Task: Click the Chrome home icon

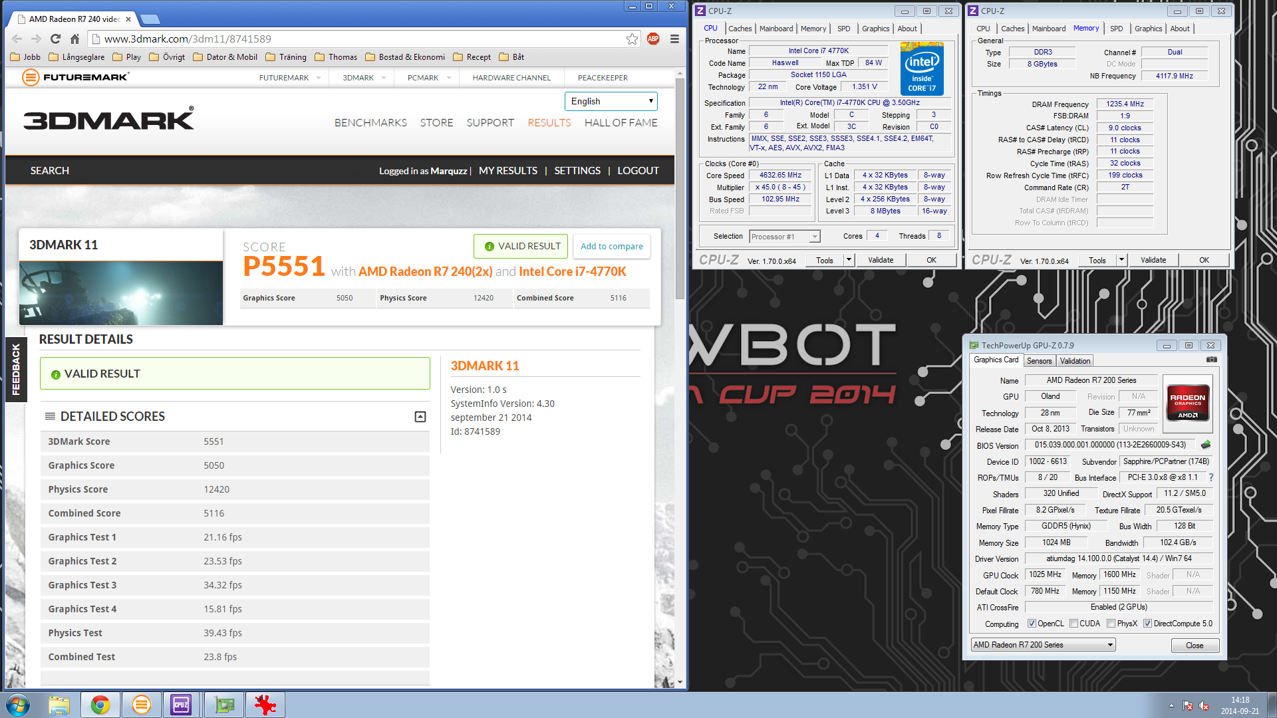Action: (74, 39)
